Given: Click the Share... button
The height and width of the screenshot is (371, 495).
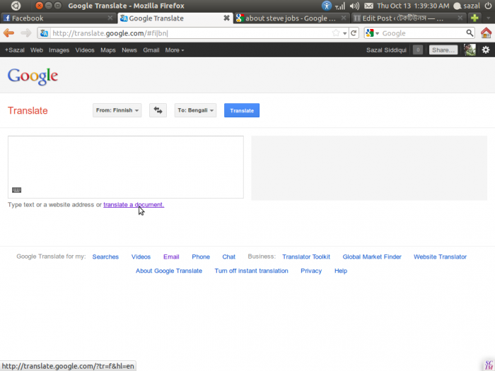Looking at the screenshot, I should click(x=443, y=50).
